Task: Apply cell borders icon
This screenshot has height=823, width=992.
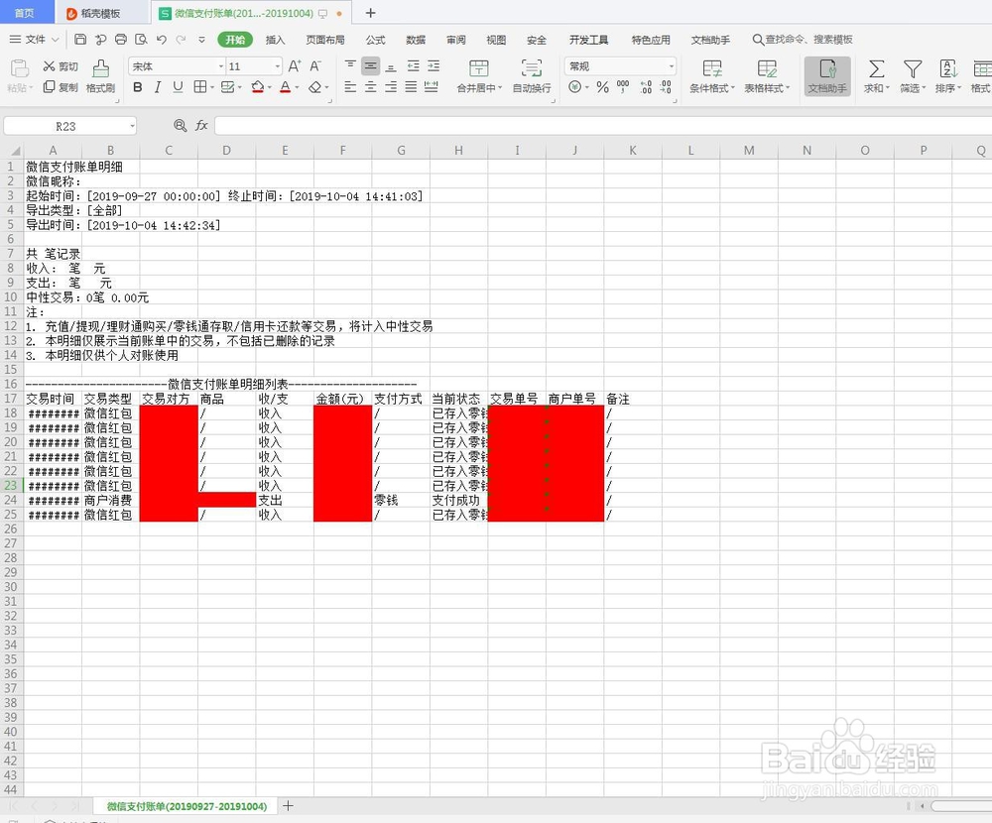Action: 200,87
